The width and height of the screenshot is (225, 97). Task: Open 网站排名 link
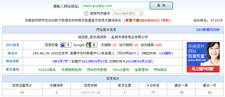tap(160, 70)
